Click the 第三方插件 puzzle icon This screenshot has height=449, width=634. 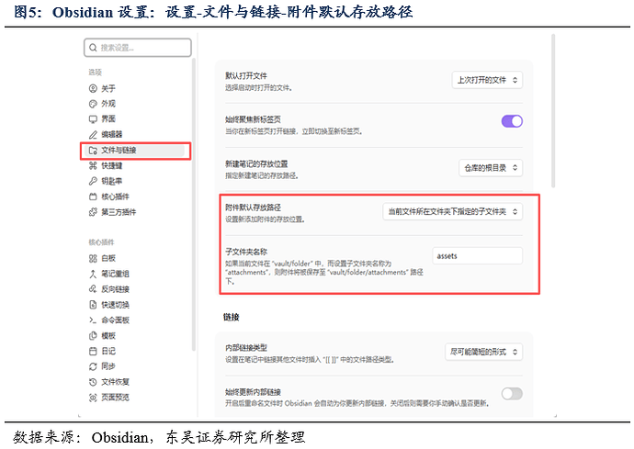point(93,212)
